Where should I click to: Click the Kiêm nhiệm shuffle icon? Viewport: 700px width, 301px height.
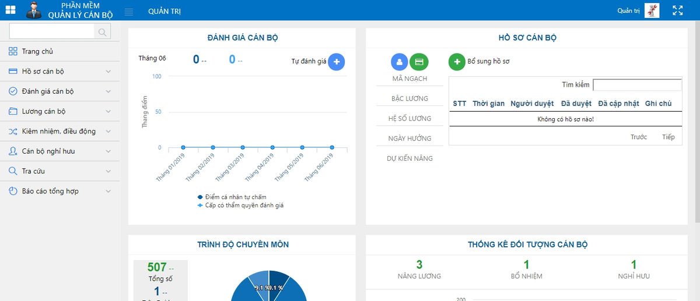[x=13, y=132]
